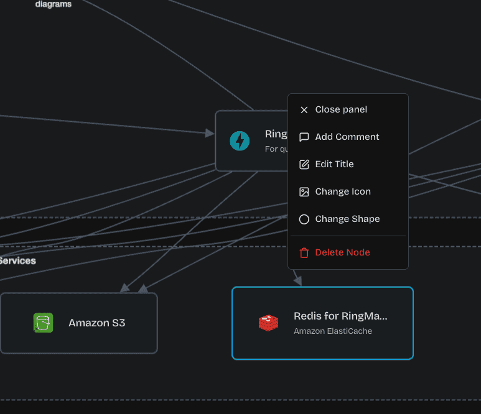
Task: Click the pencil icon next to Edit Title
Action: tap(304, 165)
